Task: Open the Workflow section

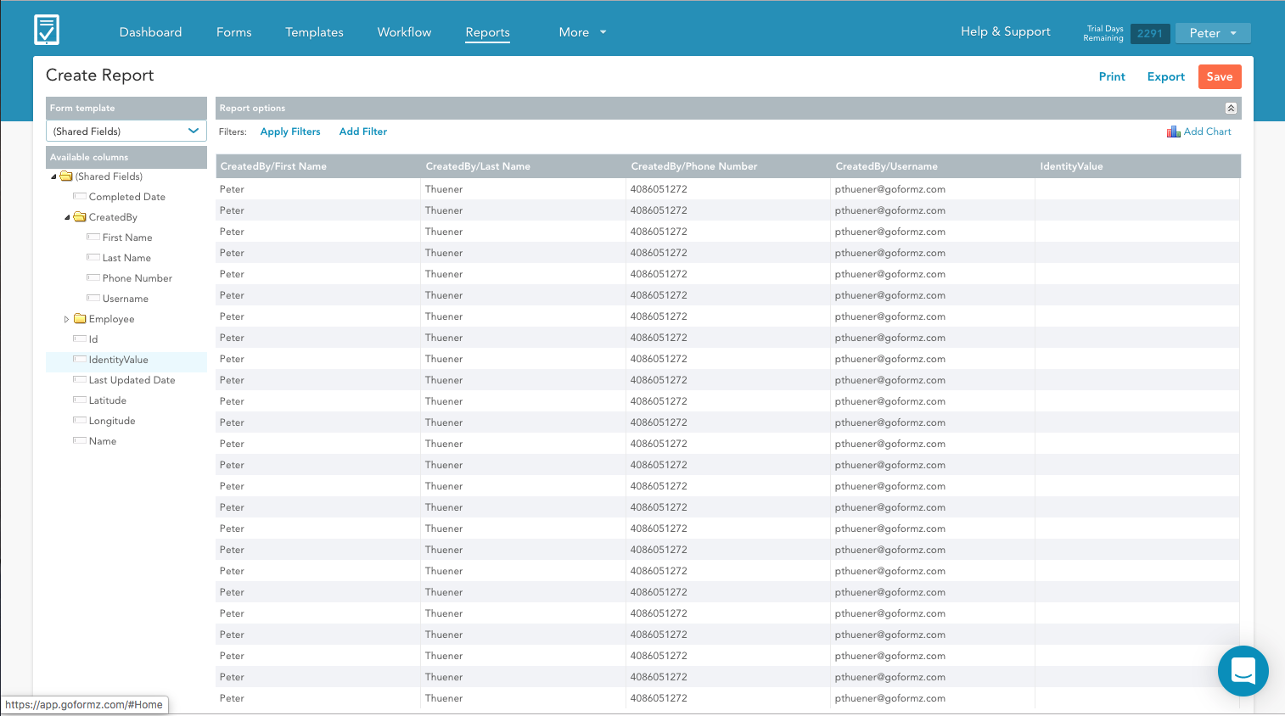Action: click(x=404, y=32)
